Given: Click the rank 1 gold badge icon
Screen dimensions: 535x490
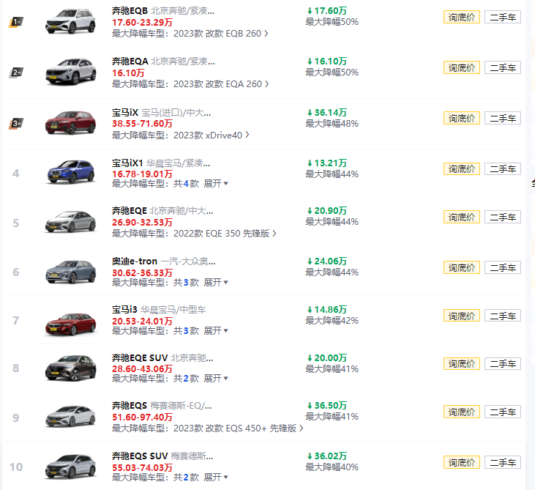Looking at the screenshot, I should (16, 22).
